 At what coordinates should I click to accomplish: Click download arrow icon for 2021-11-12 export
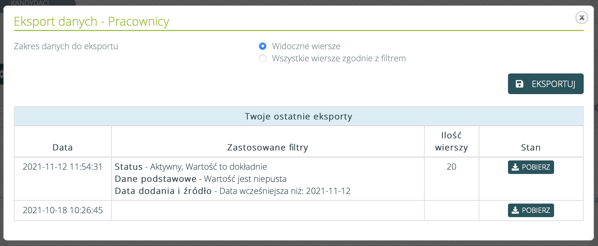(515, 167)
